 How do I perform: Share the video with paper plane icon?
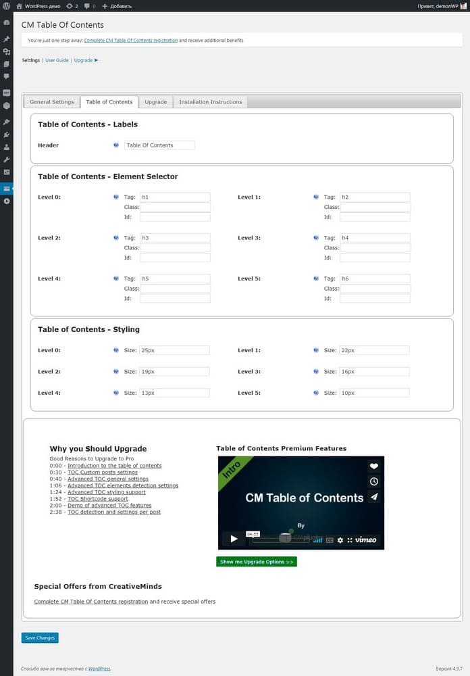374,497
